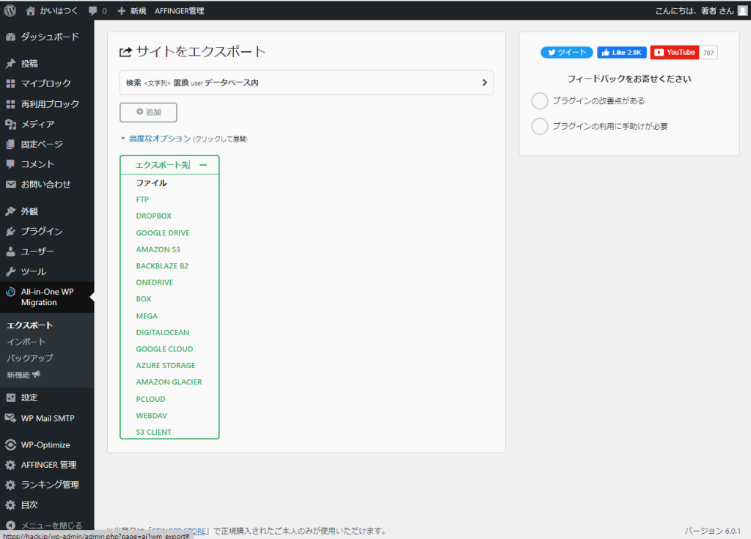Click the WP-Optimize circular icon
751x539 pixels.
click(10, 444)
